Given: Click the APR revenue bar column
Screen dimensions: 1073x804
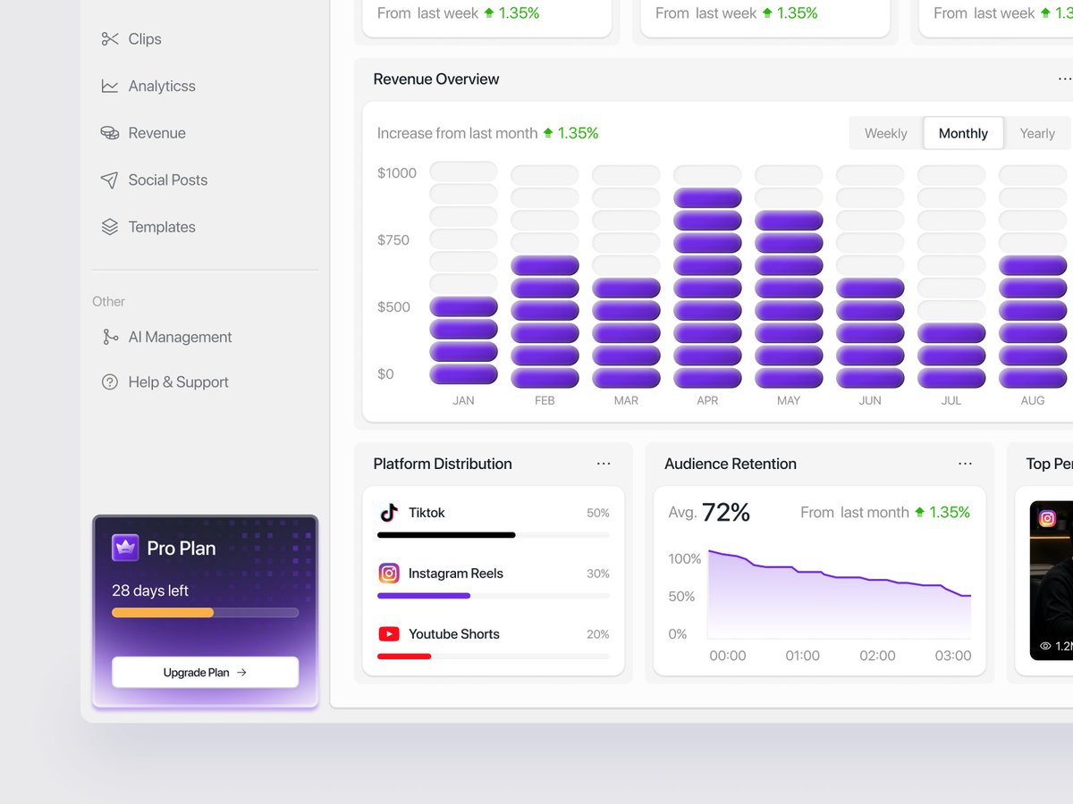Looking at the screenshot, I should [707, 276].
